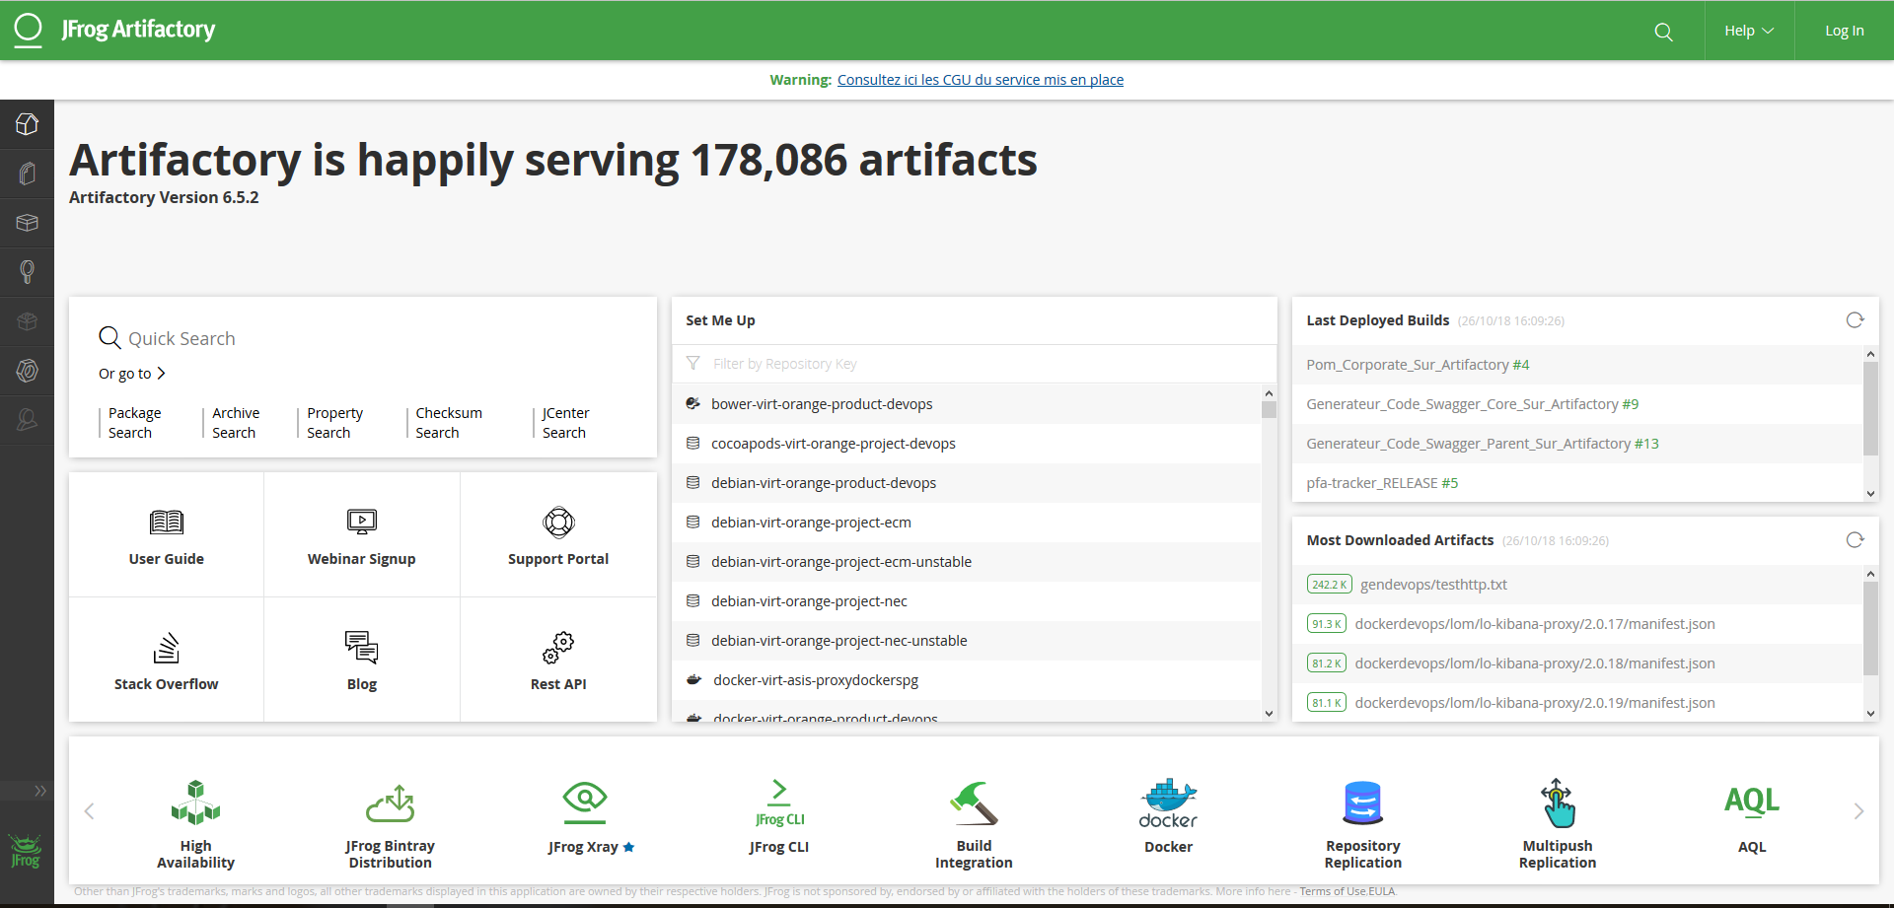The width and height of the screenshot is (1894, 908).
Task: Select bower-virt-orange-product-devops repository
Action: click(x=967, y=404)
